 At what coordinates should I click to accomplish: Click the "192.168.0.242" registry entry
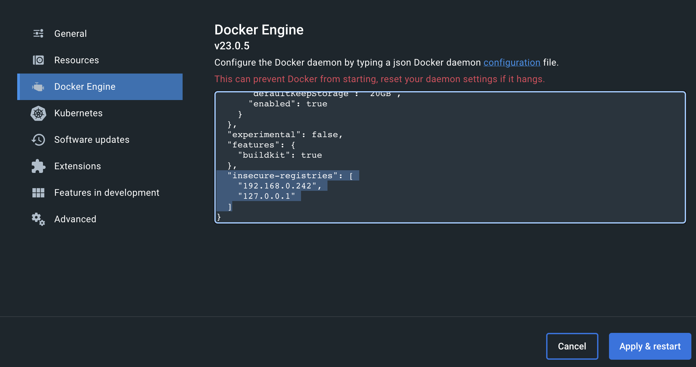click(x=280, y=186)
